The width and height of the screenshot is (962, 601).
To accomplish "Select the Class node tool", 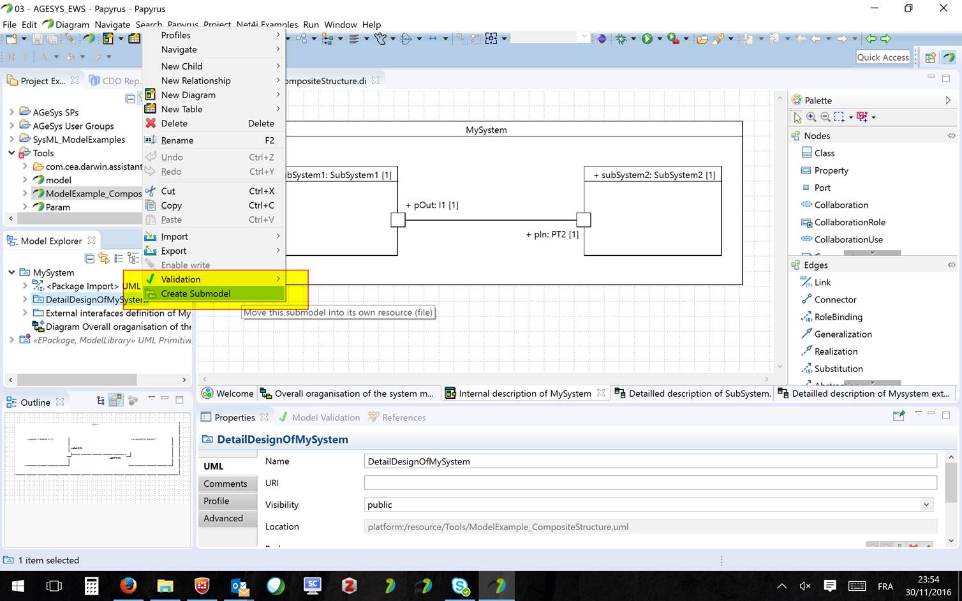I will 824,153.
